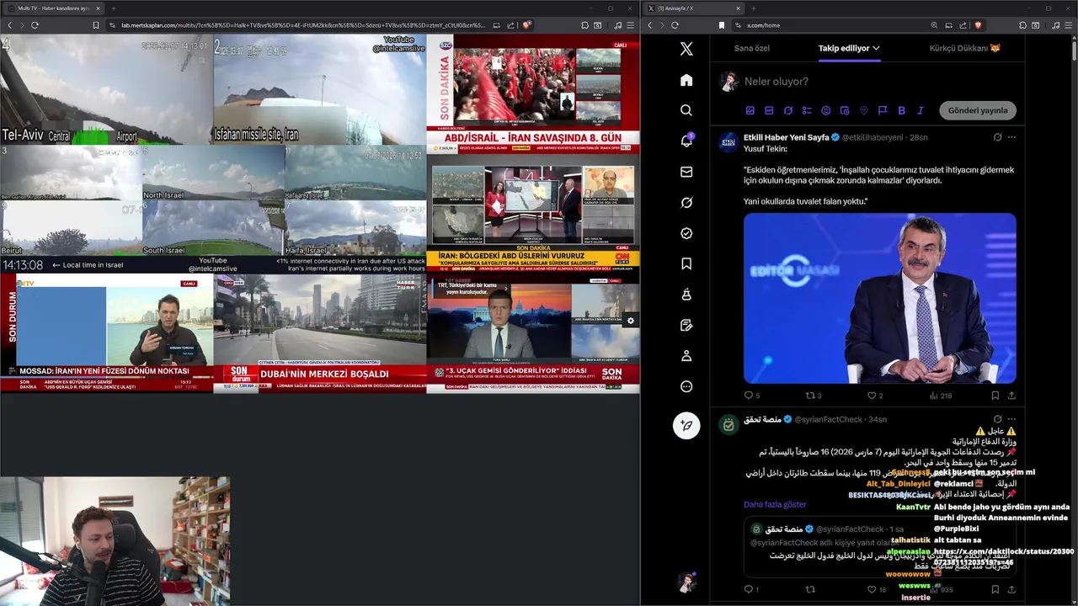Click the X logo in sidebar
This screenshot has height=606, width=1078.
686,49
